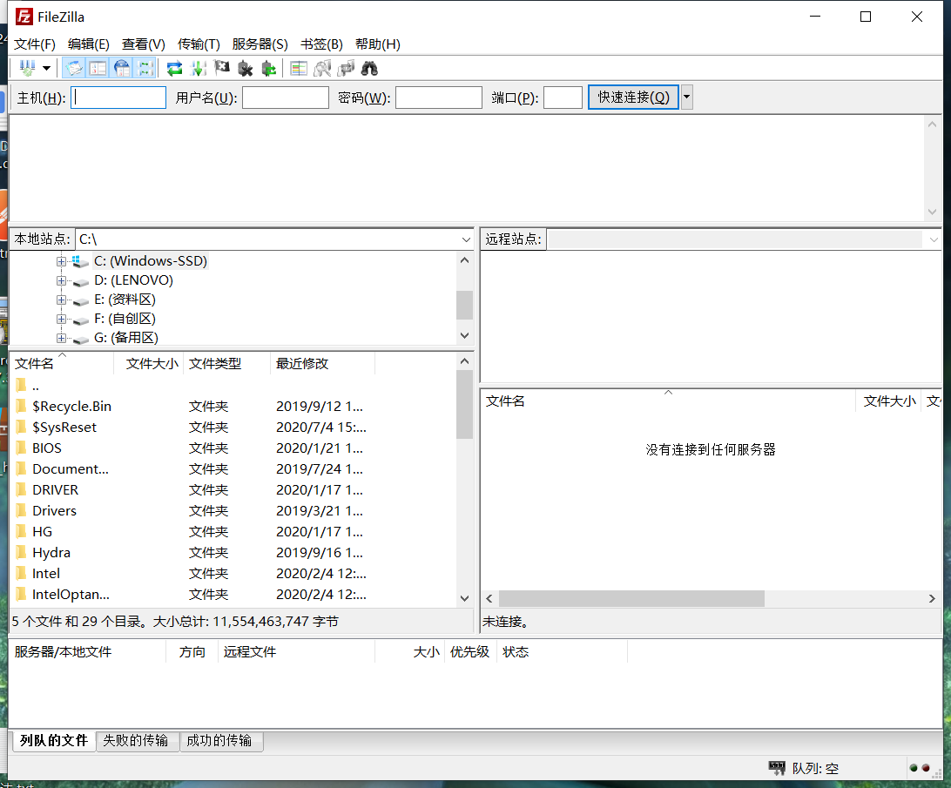This screenshot has height=788, width=951.
Task: Click the remote list horizontal scrollbar thumb
Action: tap(631, 599)
